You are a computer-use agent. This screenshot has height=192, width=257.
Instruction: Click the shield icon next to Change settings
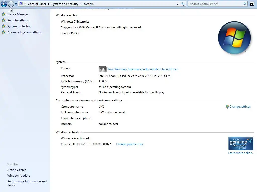227,107
